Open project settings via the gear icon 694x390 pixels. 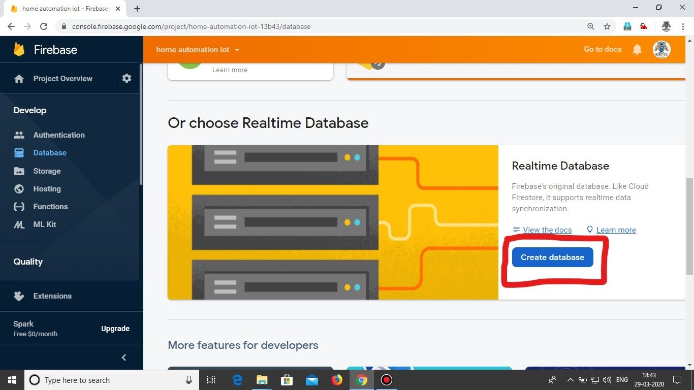coord(127,78)
